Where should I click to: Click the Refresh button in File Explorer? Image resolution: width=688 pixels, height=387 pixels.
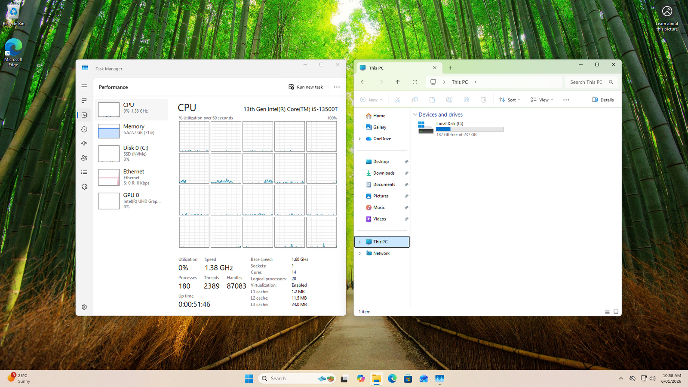415,82
